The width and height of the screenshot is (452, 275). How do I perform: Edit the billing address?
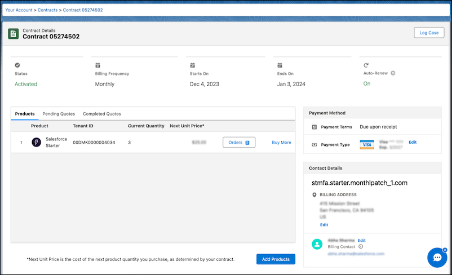324,225
